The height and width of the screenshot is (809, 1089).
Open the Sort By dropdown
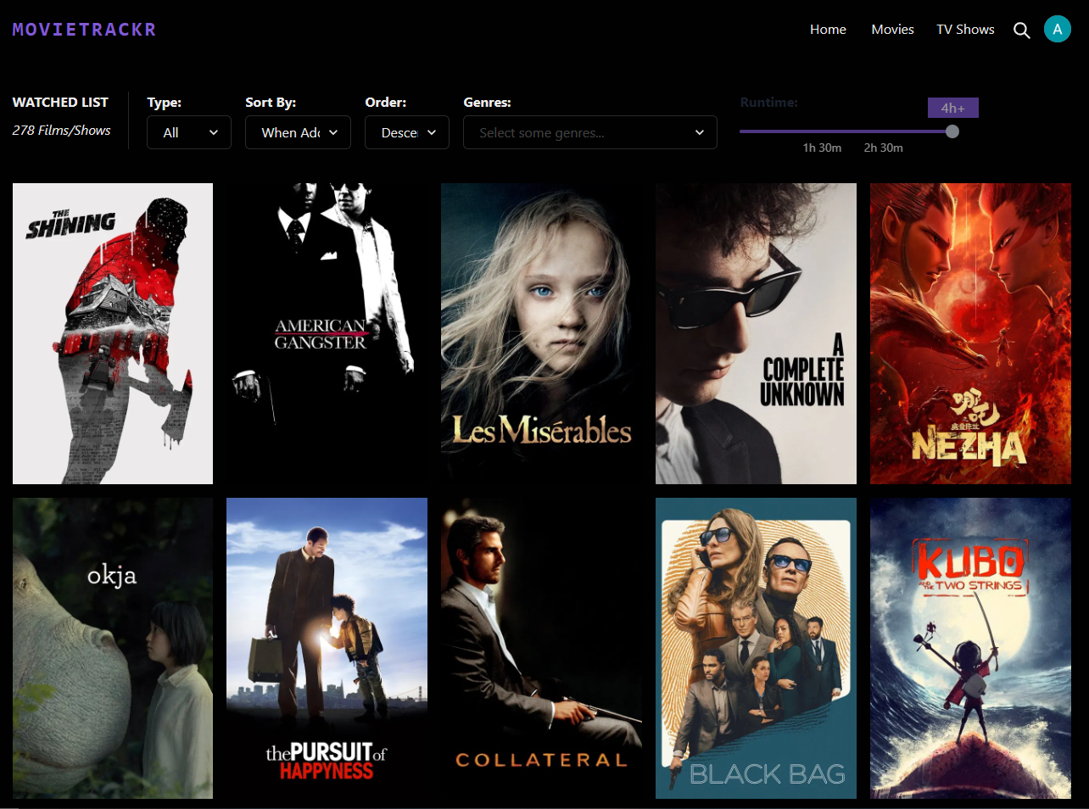point(298,133)
